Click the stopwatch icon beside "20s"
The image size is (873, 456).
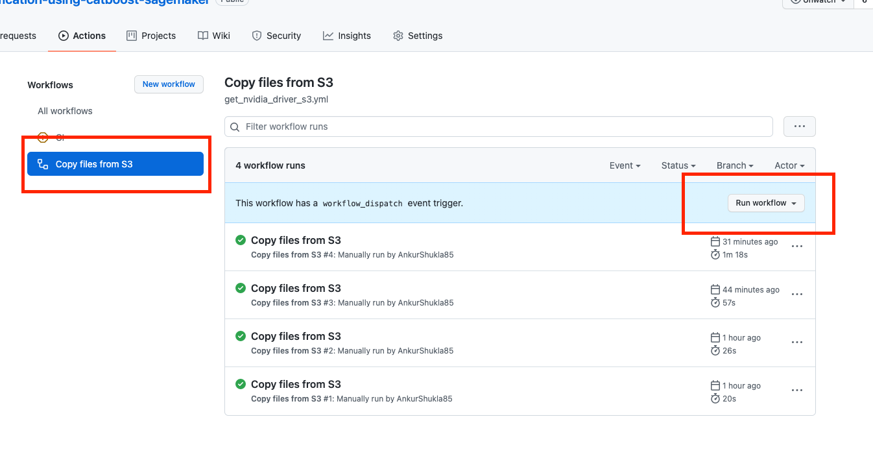point(715,399)
